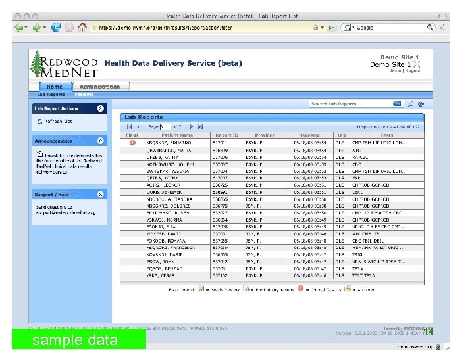474x355 pixels.
Task: Click the Redwood MedNet logo
Action: 64,64
